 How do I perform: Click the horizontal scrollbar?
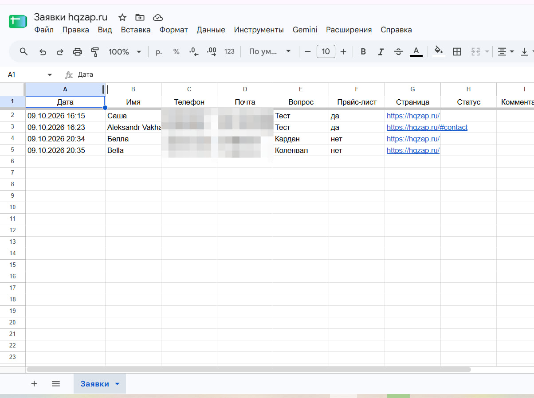249,369
